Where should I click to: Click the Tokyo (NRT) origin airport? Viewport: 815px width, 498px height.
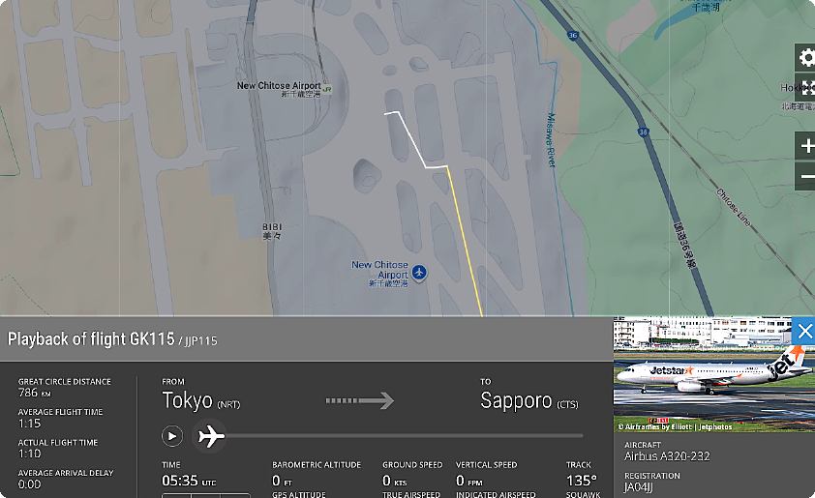click(x=201, y=400)
